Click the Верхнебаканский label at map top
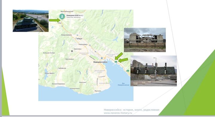The height and width of the screenshot is (117, 215). (x=67, y=12)
